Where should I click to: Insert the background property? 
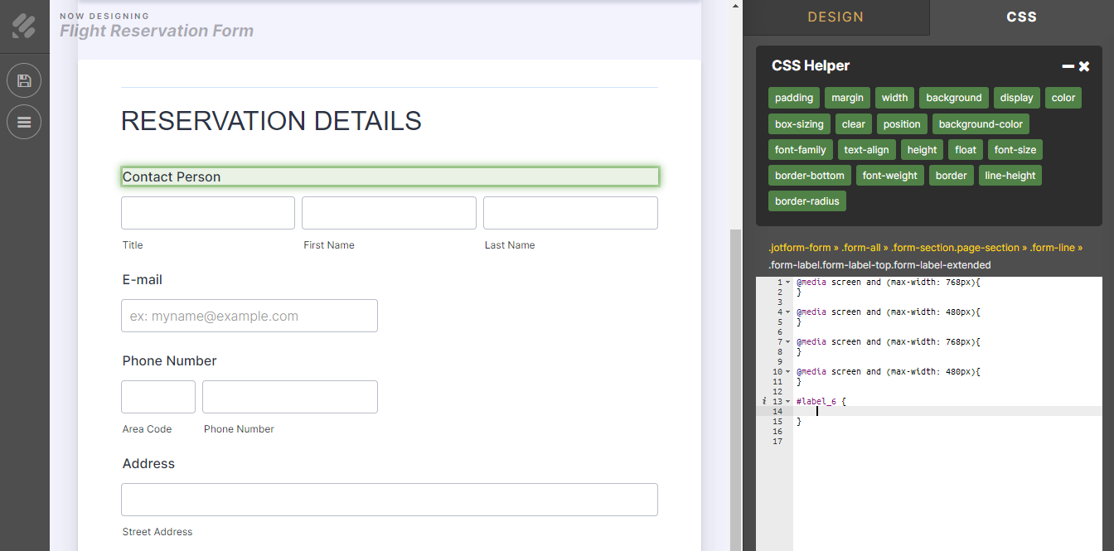coord(954,98)
